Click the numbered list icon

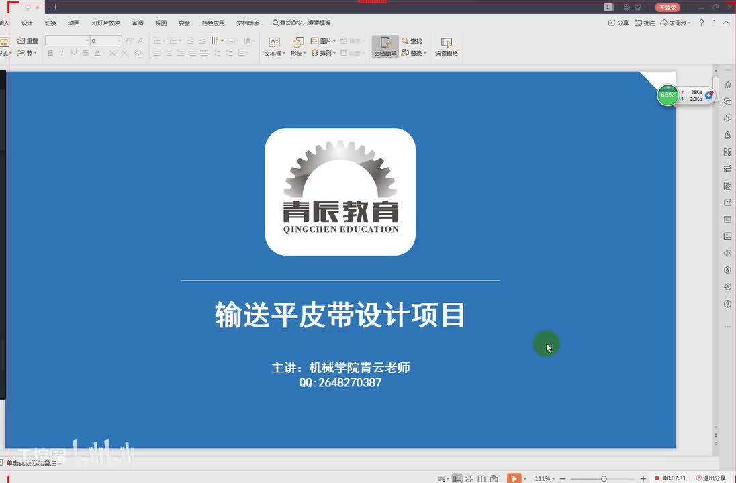pos(173,41)
